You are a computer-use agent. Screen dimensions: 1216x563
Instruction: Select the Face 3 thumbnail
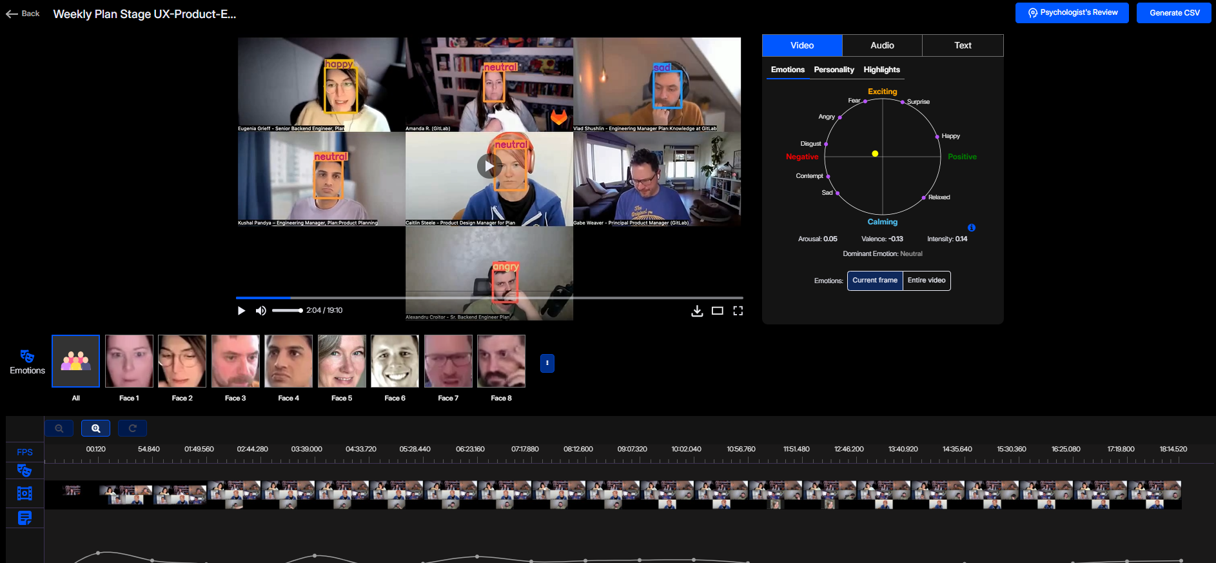235,361
